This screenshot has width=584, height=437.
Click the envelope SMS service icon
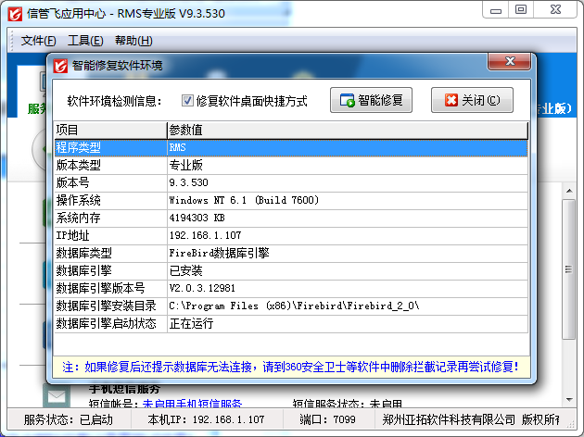[x=57, y=396]
